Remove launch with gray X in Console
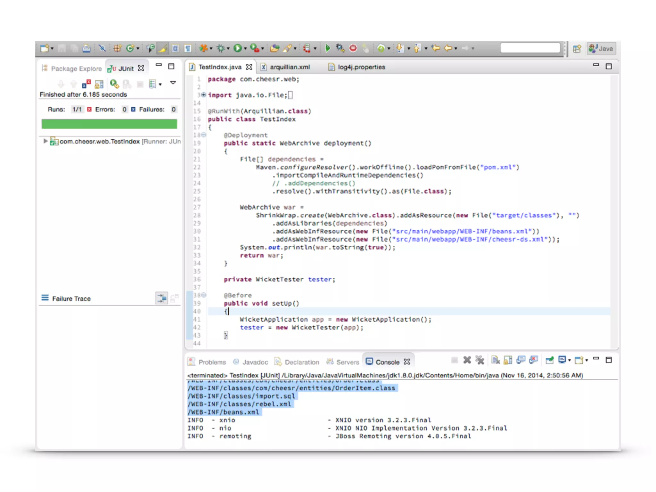Viewport: 656px width, 492px height. 467,360
